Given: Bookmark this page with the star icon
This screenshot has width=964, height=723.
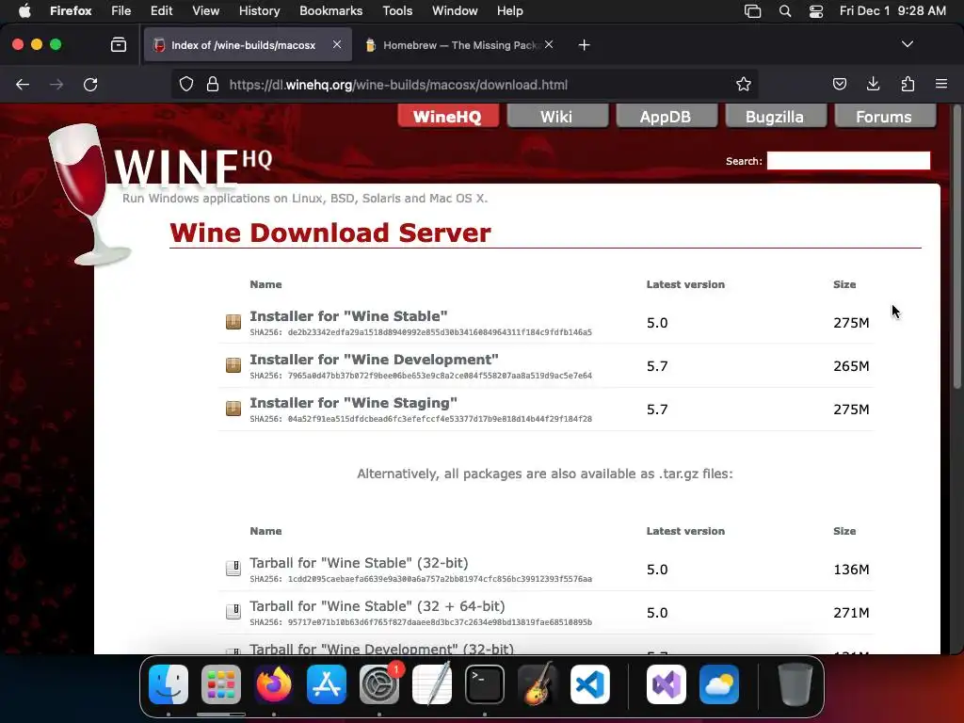Looking at the screenshot, I should (x=744, y=84).
